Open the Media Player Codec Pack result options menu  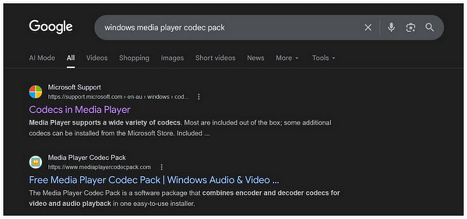coord(162,167)
